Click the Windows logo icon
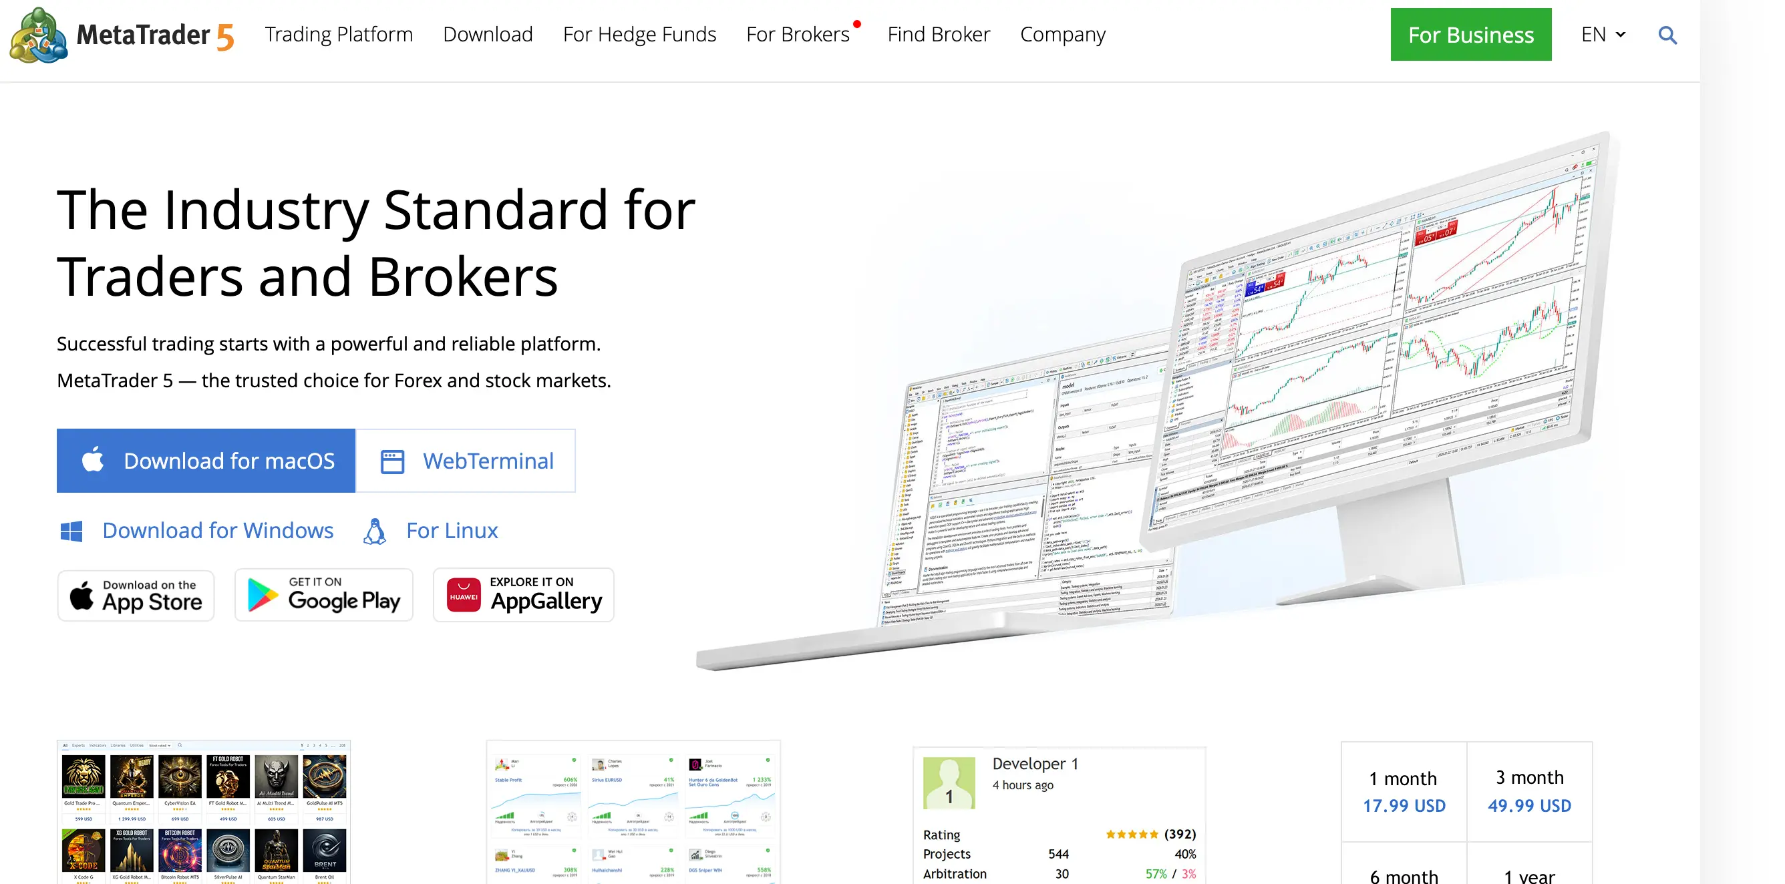This screenshot has height=884, width=1785. coord(71,531)
